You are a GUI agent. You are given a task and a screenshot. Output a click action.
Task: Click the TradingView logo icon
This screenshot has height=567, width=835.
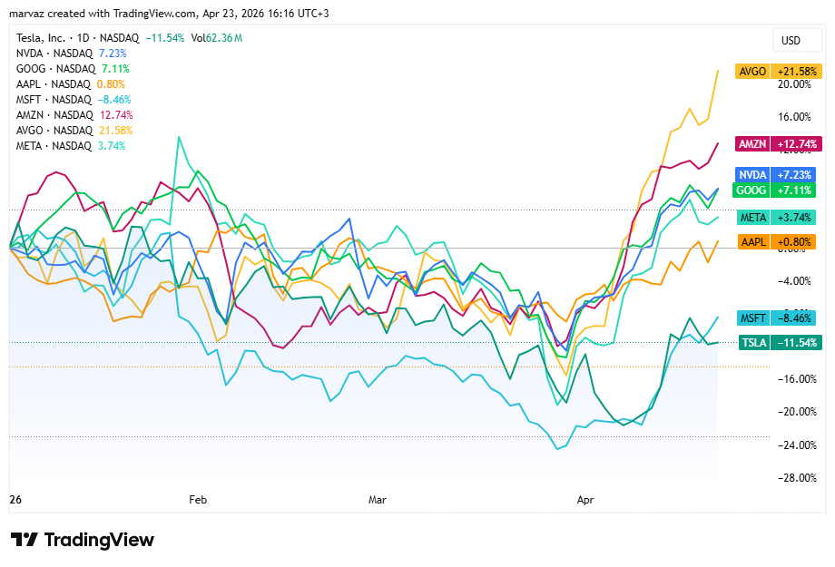[x=24, y=540]
